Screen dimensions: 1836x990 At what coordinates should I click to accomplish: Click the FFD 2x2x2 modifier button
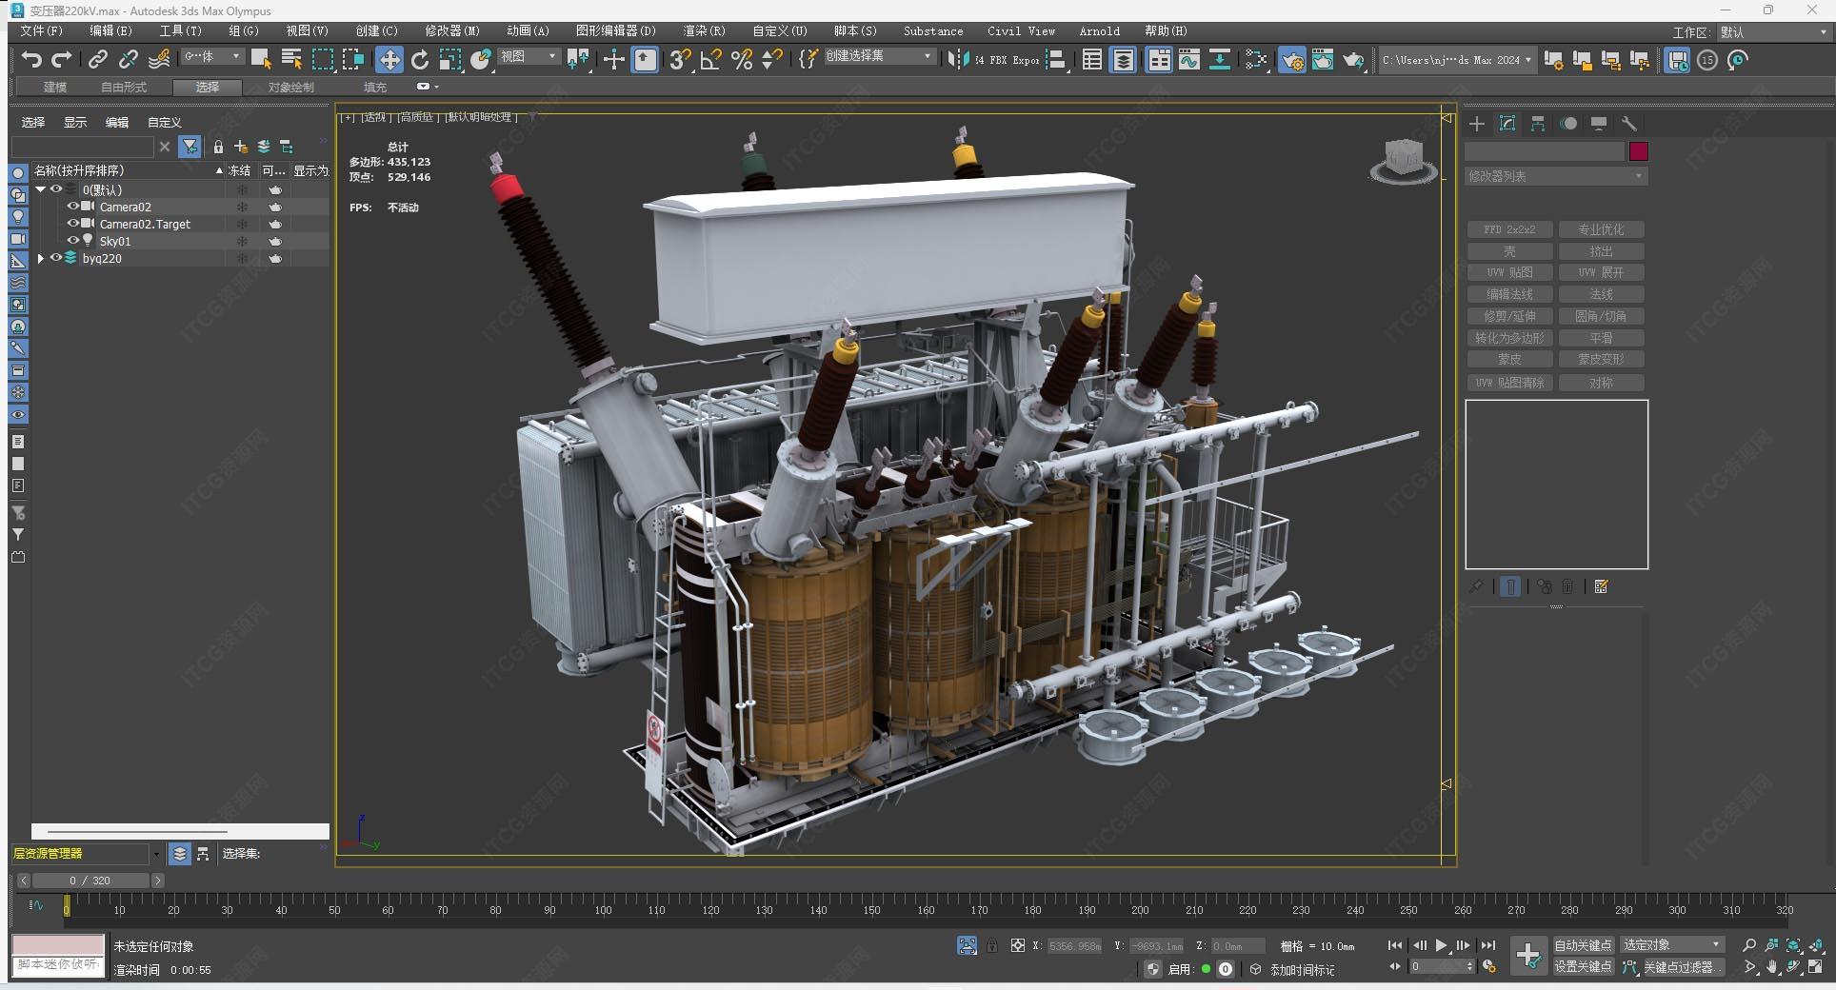tap(1509, 229)
